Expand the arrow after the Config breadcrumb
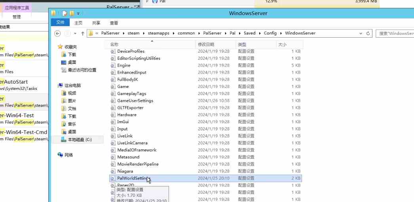Image resolution: width=414 pixels, height=202 pixels. point(281,33)
